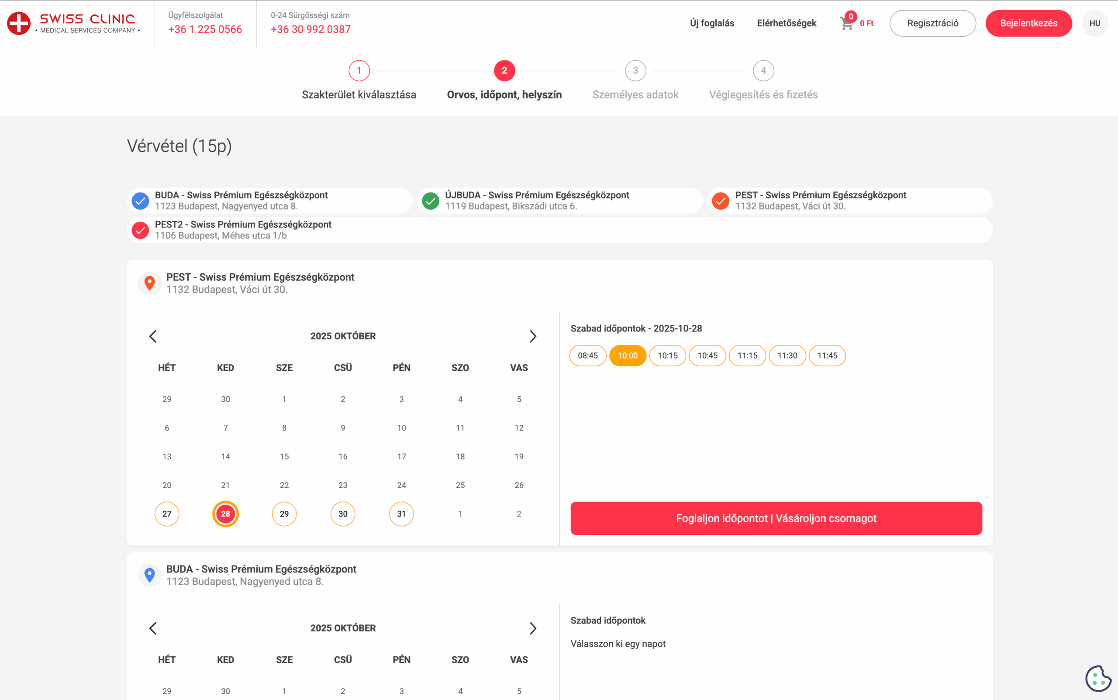The width and height of the screenshot is (1118, 700).
Task: Open Új foglalás menu item
Action: point(712,23)
